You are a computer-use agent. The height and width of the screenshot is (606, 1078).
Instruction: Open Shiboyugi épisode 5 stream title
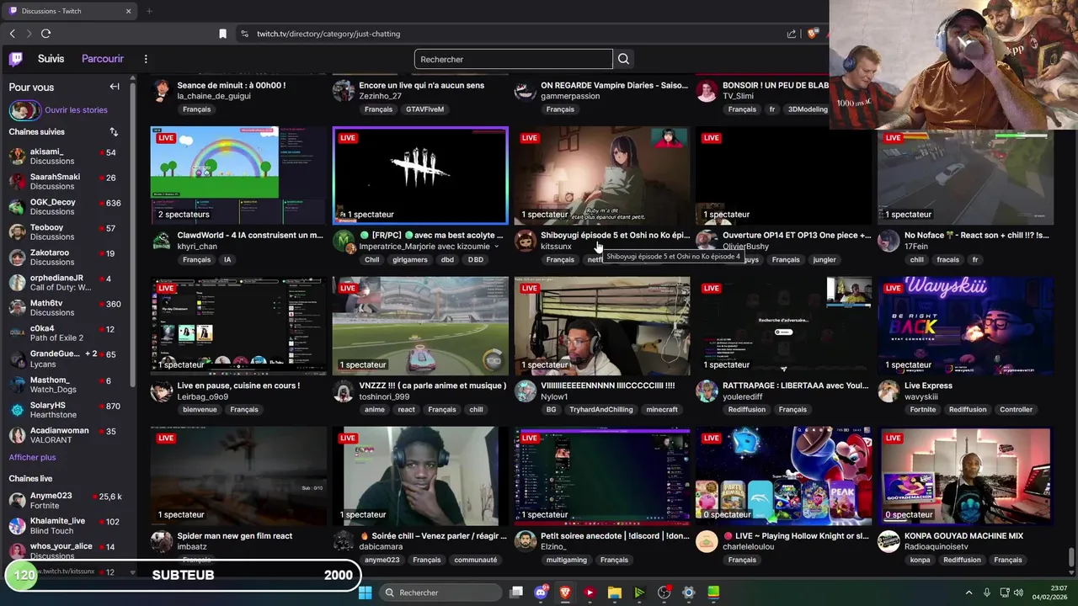click(x=615, y=235)
